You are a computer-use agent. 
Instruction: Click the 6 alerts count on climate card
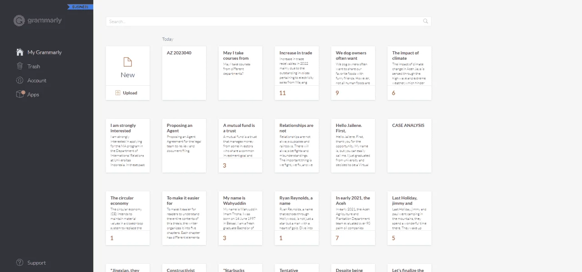(x=394, y=93)
